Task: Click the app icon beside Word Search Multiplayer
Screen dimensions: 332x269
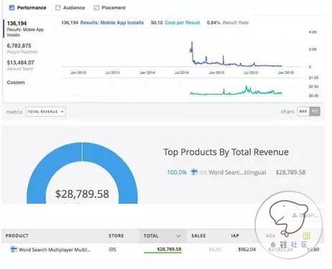Action: click(14, 250)
